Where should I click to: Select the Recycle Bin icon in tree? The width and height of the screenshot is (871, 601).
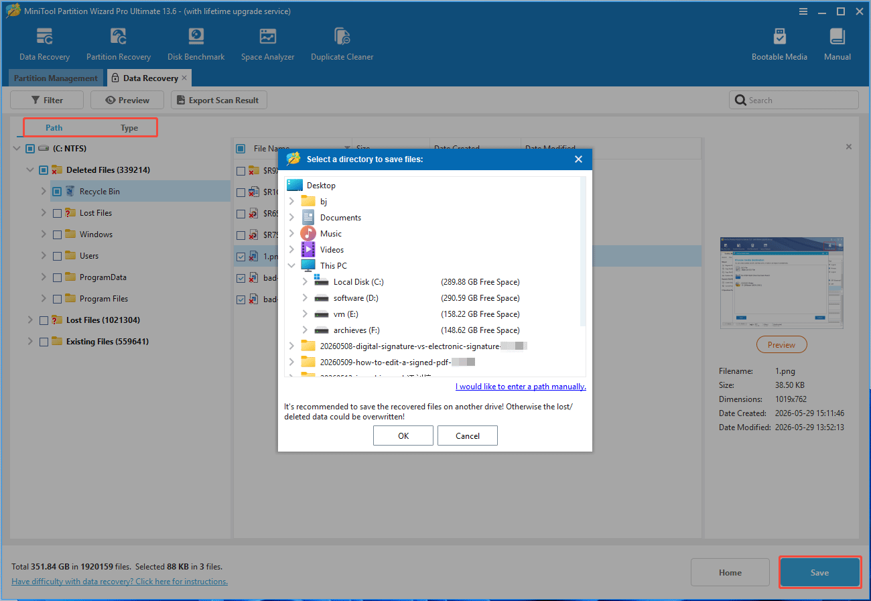[x=70, y=192]
